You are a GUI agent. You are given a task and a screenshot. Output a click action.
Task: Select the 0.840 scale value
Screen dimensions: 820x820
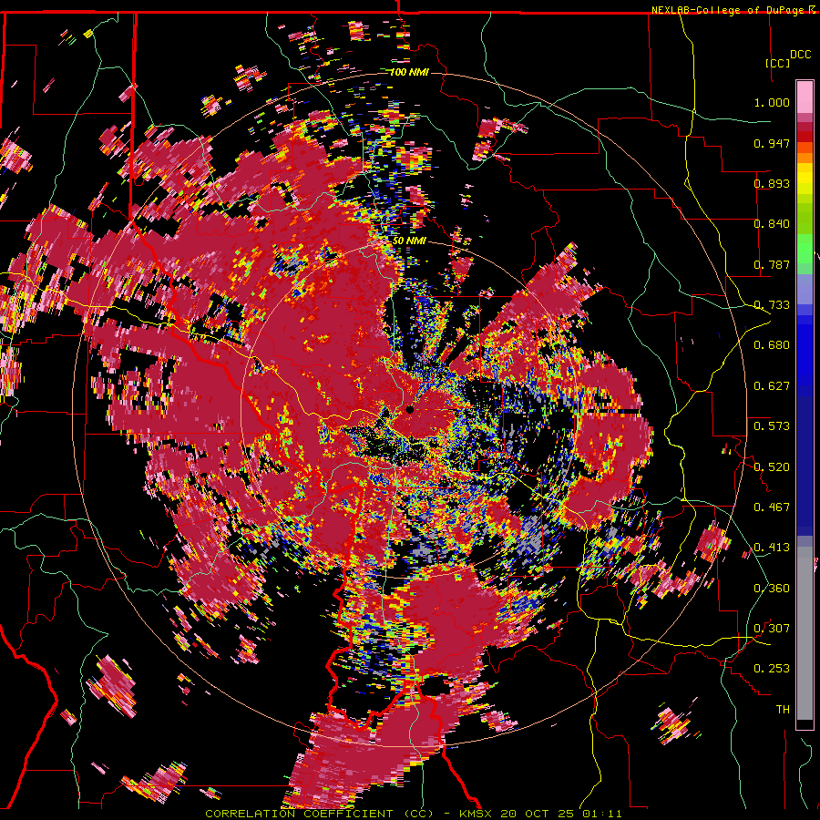point(772,224)
